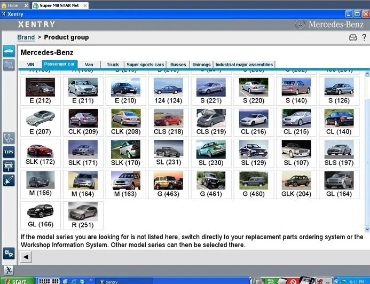This screenshot has height=284, width=370.
Task: Select the M (163) model
Action: (126, 185)
